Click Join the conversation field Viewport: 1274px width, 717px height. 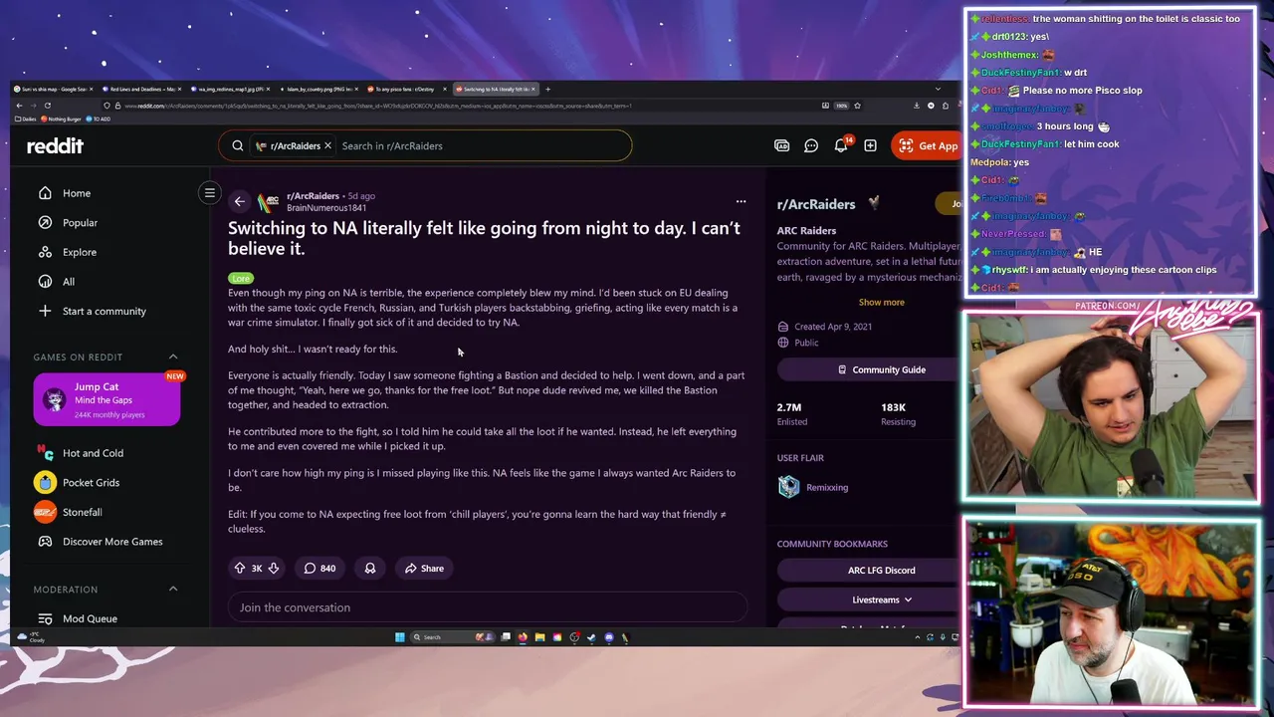[x=487, y=607]
